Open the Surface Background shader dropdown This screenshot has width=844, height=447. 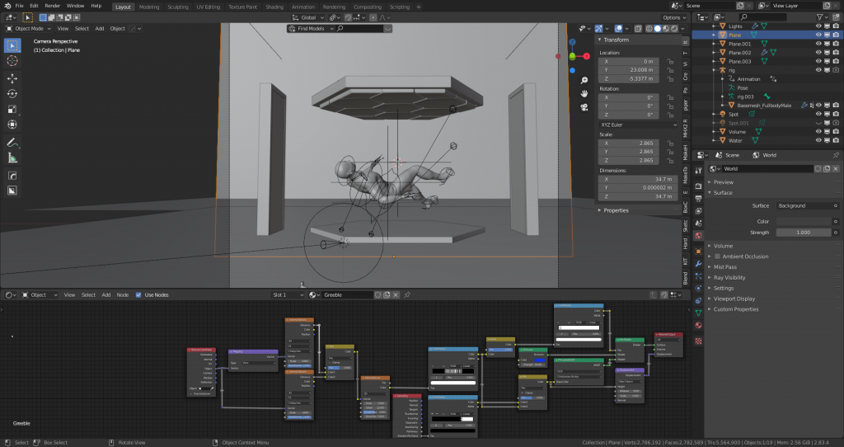pyautogui.click(x=807, y=205)
